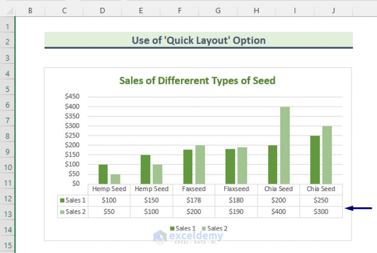Click the $300 value in Sales 2 row
Image resolution: width=377 pixels, height=253 pixels.
point(321,212)
